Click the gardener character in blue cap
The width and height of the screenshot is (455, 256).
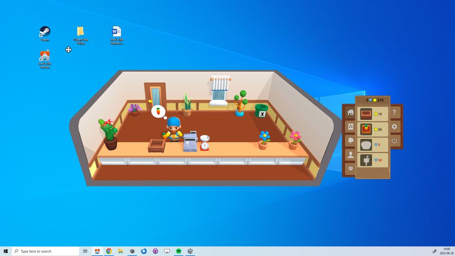pos(173,129)
